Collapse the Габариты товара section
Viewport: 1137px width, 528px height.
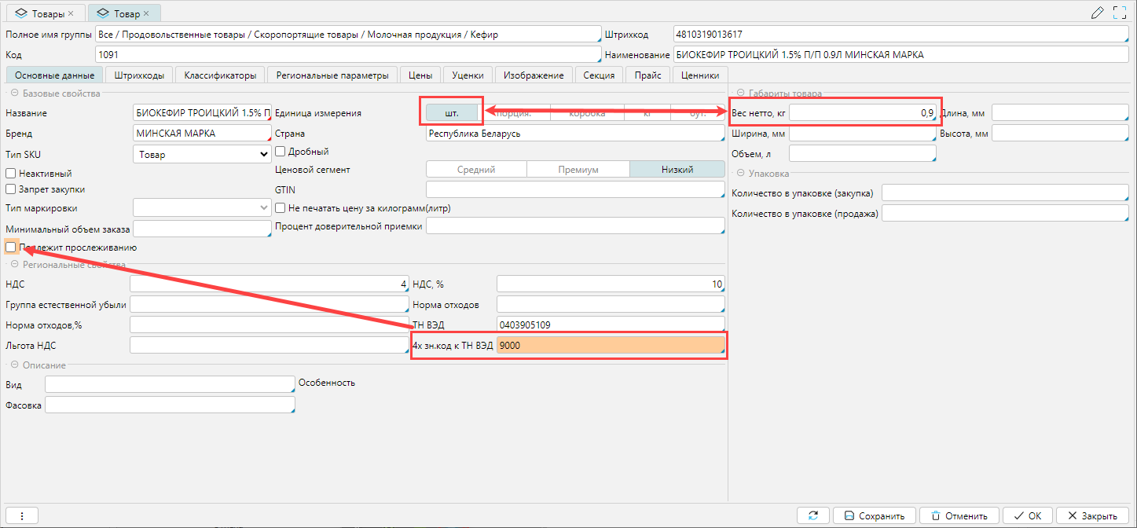740,93
